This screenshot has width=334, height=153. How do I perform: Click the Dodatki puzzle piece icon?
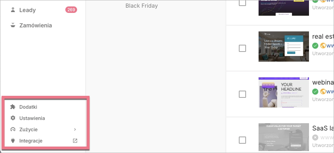coord(13,107)
